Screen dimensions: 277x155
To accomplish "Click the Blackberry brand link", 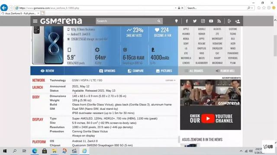I will (202, 63).
